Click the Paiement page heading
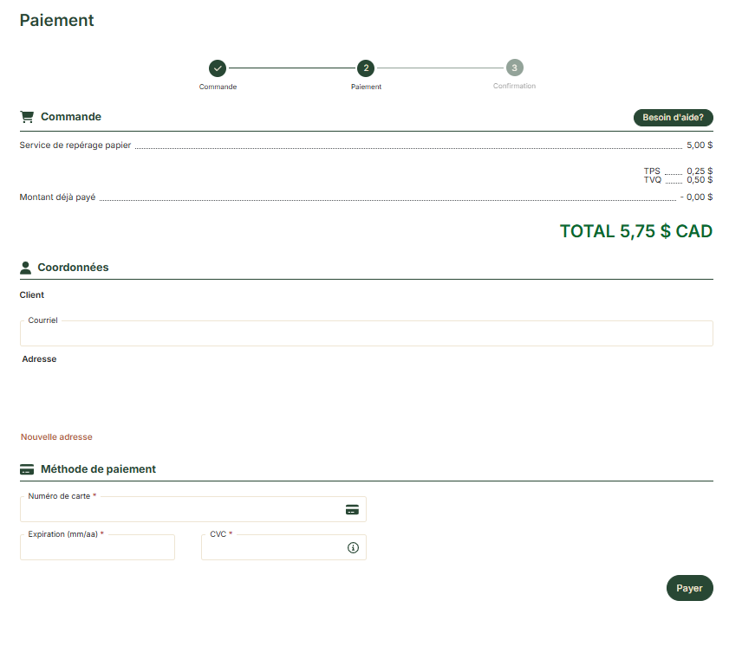 tap(56, 20)
